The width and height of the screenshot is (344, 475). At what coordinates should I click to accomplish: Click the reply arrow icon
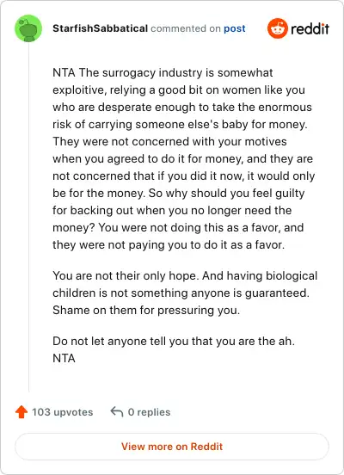(x=117, y=412)
